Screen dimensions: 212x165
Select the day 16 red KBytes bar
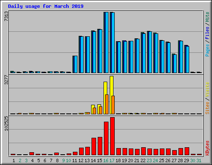tap(106, 138)
